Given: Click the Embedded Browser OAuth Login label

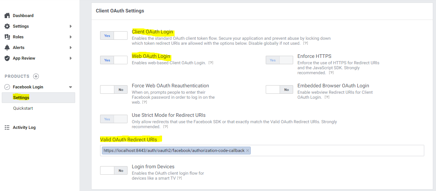Looking at the screenshot, I should pos(333,86).
